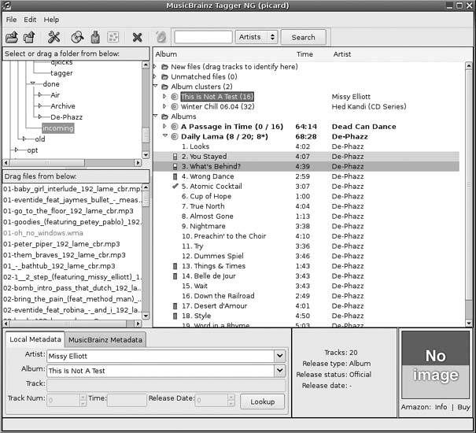Image resolution: width=476 pixels, height=433 pixels.
Task: Click the red X remove toolbar icon
Action: click(x=137, y=37)
